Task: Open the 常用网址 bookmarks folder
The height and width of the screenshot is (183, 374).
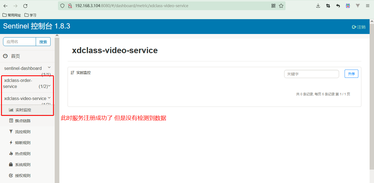Action: (12, 15)
